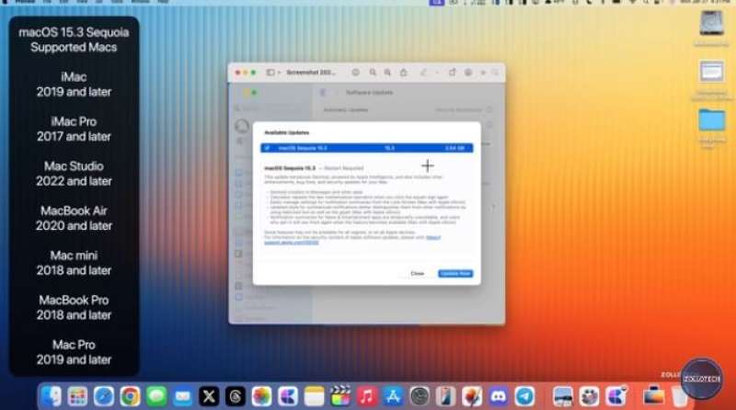Screen dimensions: 736x410
Task: Open Finder from the Dock
Action: pos(51,397)
